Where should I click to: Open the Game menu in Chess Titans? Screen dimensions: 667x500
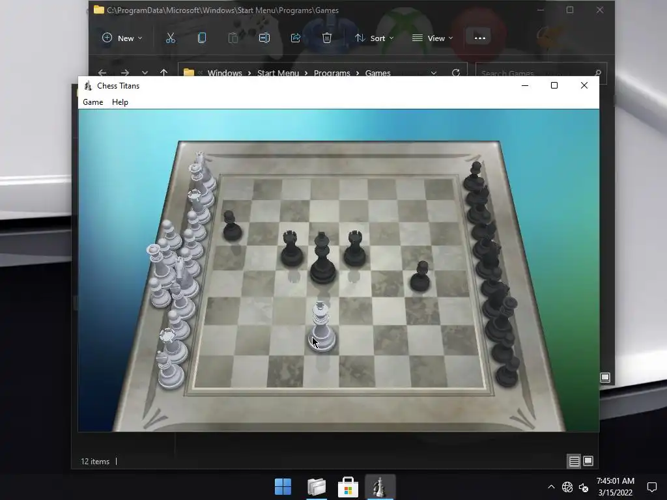click(x=92, y=102)
